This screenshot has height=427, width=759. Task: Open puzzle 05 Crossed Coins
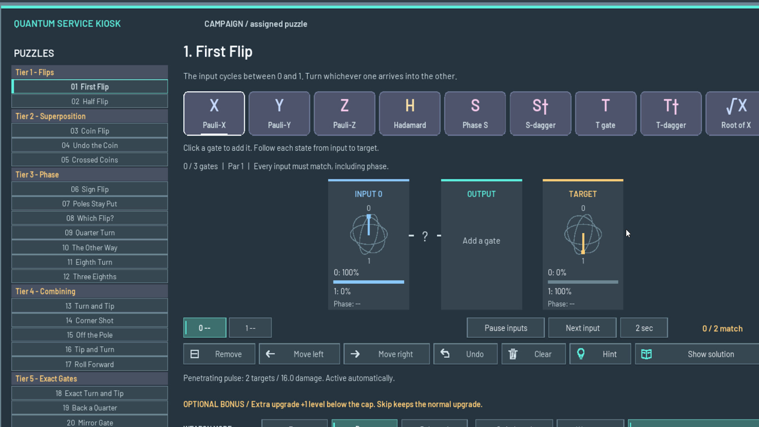[90, 160]
